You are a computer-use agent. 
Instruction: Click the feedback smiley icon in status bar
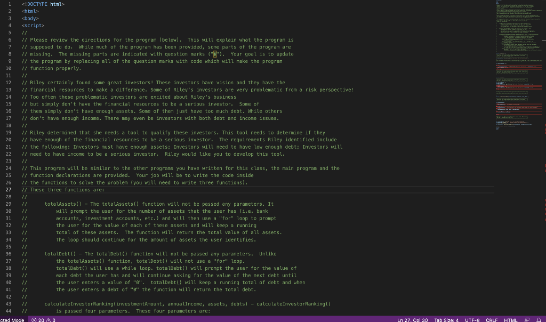click(x=526, y=319)
